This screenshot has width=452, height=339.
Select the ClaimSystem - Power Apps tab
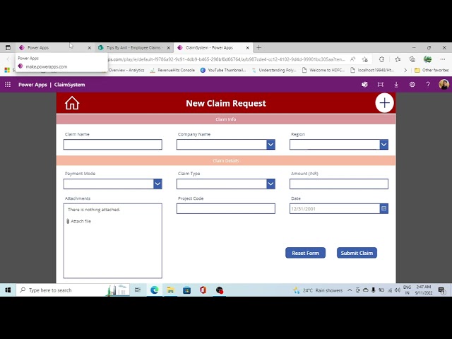pos(213,47)
